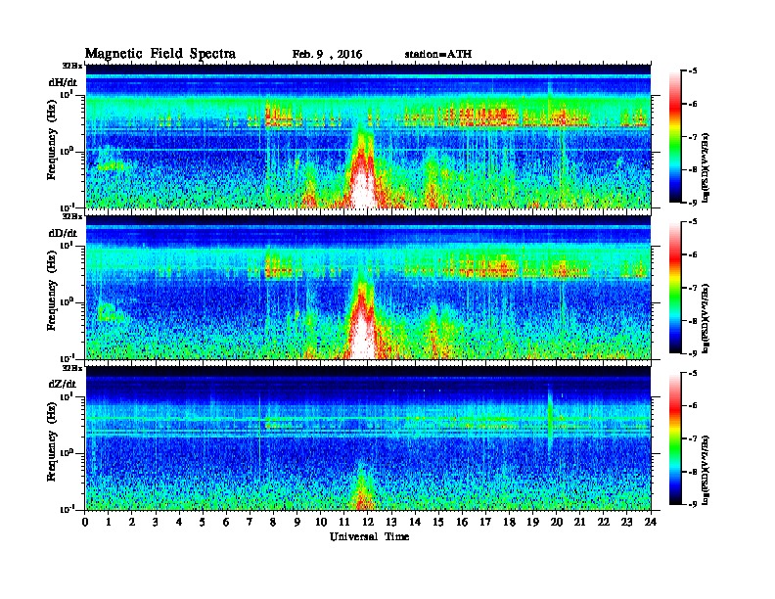Click the "Universal Time" axis title
775x599 pixels.
(369, 536)
